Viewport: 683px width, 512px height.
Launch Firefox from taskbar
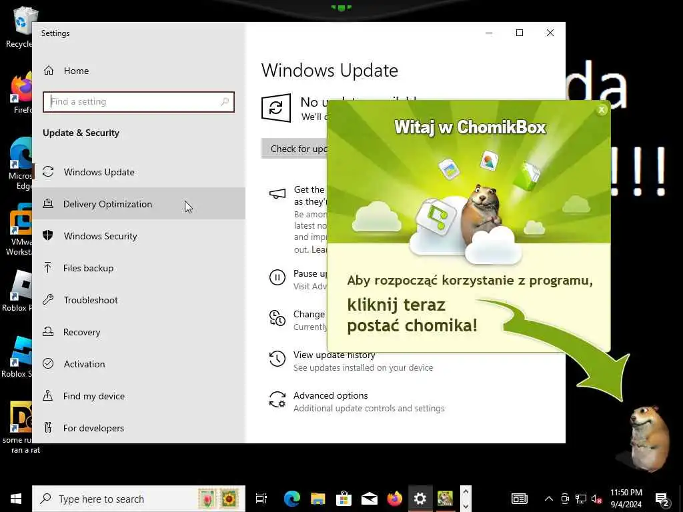click(395, 499)
